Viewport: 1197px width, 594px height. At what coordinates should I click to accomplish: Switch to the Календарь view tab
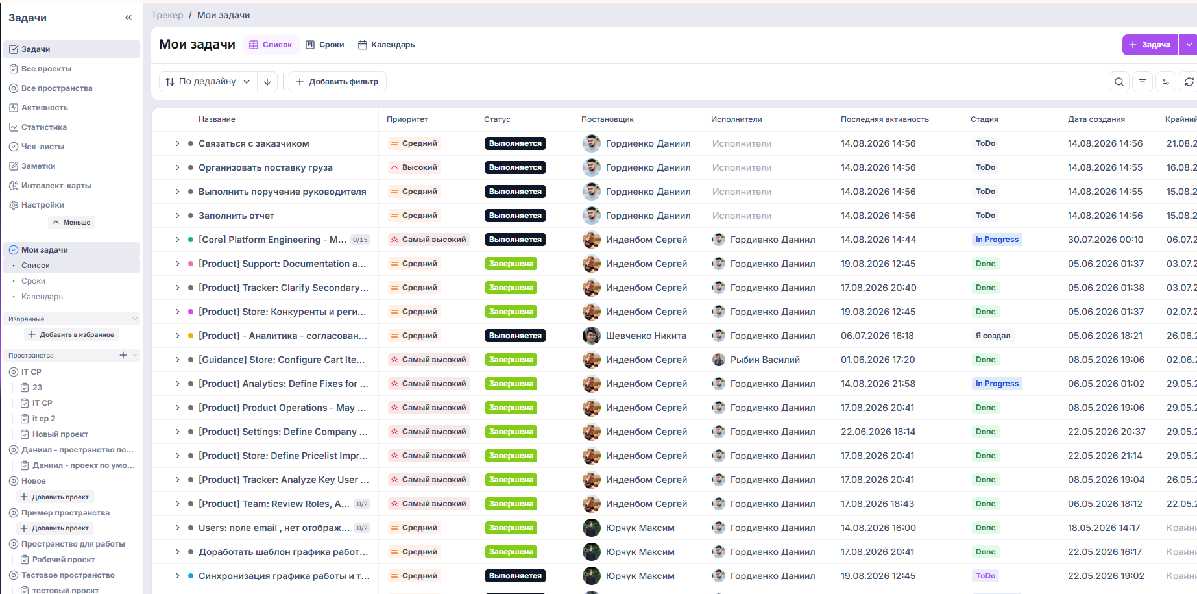387,45
